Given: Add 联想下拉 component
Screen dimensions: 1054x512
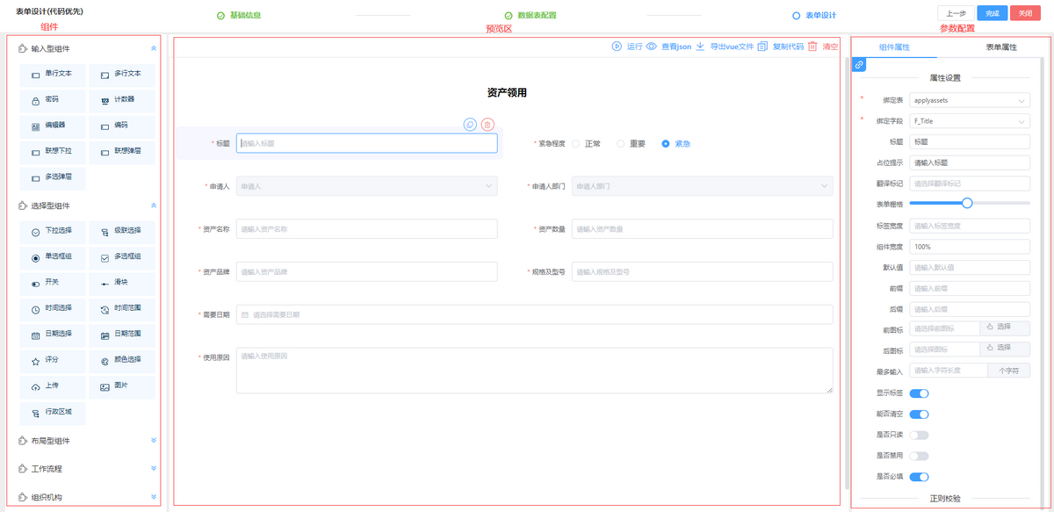Looking at the screenshot, I should [x=52, y=151].
